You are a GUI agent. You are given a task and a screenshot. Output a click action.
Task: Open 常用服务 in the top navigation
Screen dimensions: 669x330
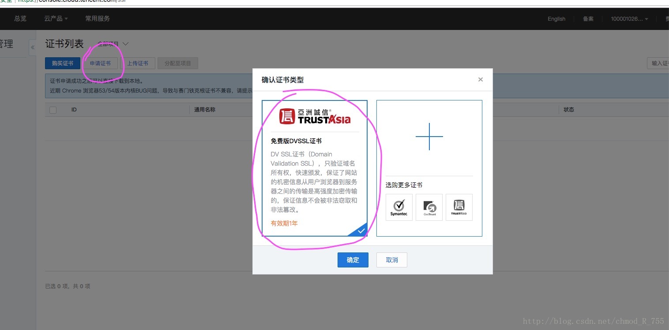[98, 19]
